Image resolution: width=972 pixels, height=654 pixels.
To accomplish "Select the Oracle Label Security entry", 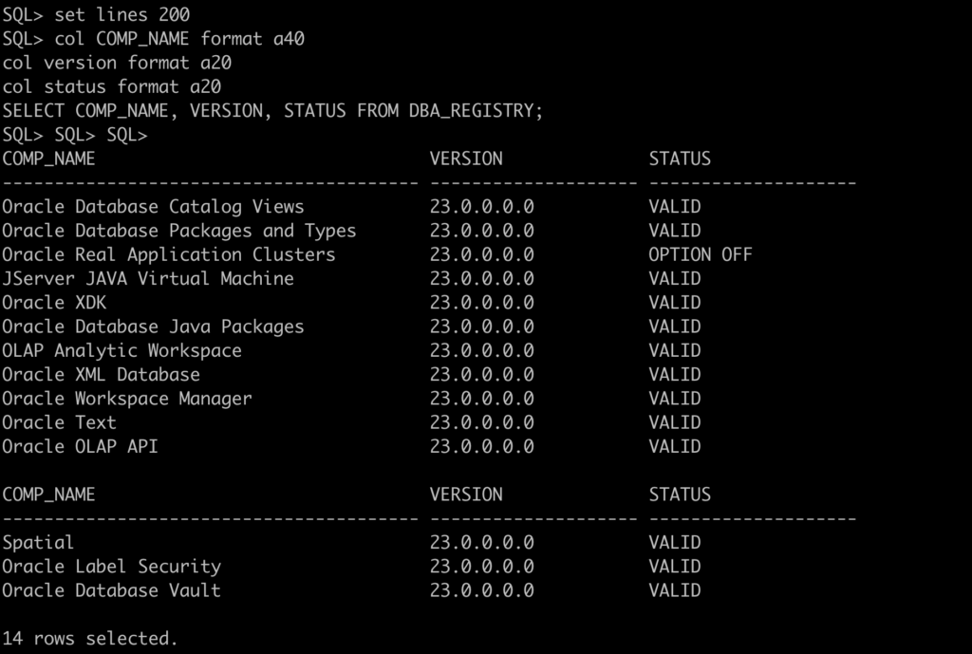I will (111, 567).
